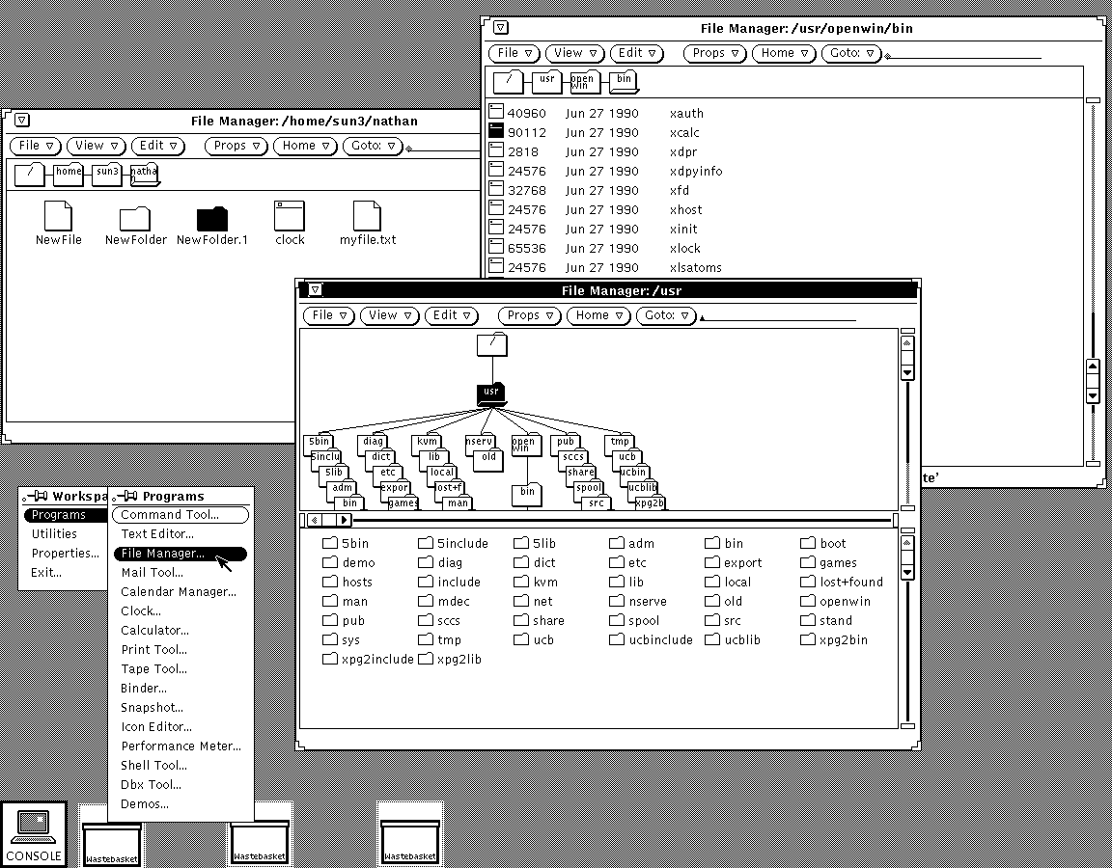The width and height of the screenshot is (1112, 868).
Task: Select the NewFile document icon
Action: (58, 217)
